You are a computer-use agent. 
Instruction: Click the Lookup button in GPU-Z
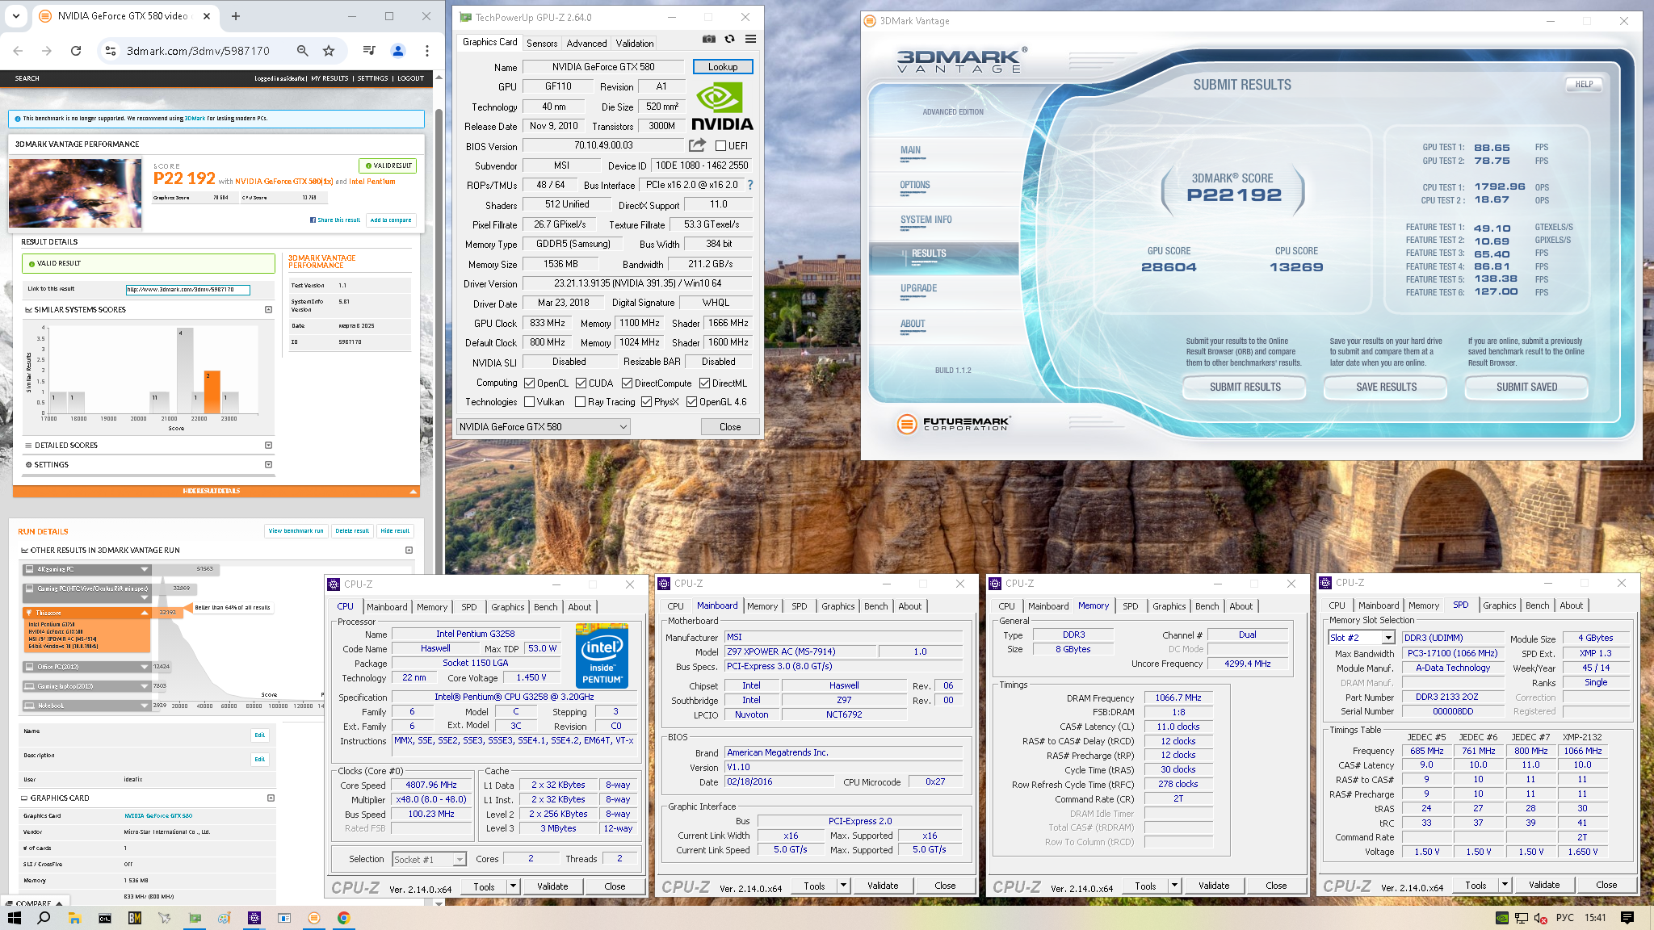[723, 67]
